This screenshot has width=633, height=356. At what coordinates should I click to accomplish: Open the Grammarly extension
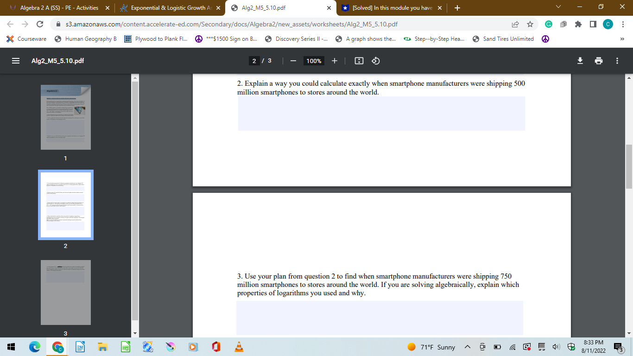point(549,24)
